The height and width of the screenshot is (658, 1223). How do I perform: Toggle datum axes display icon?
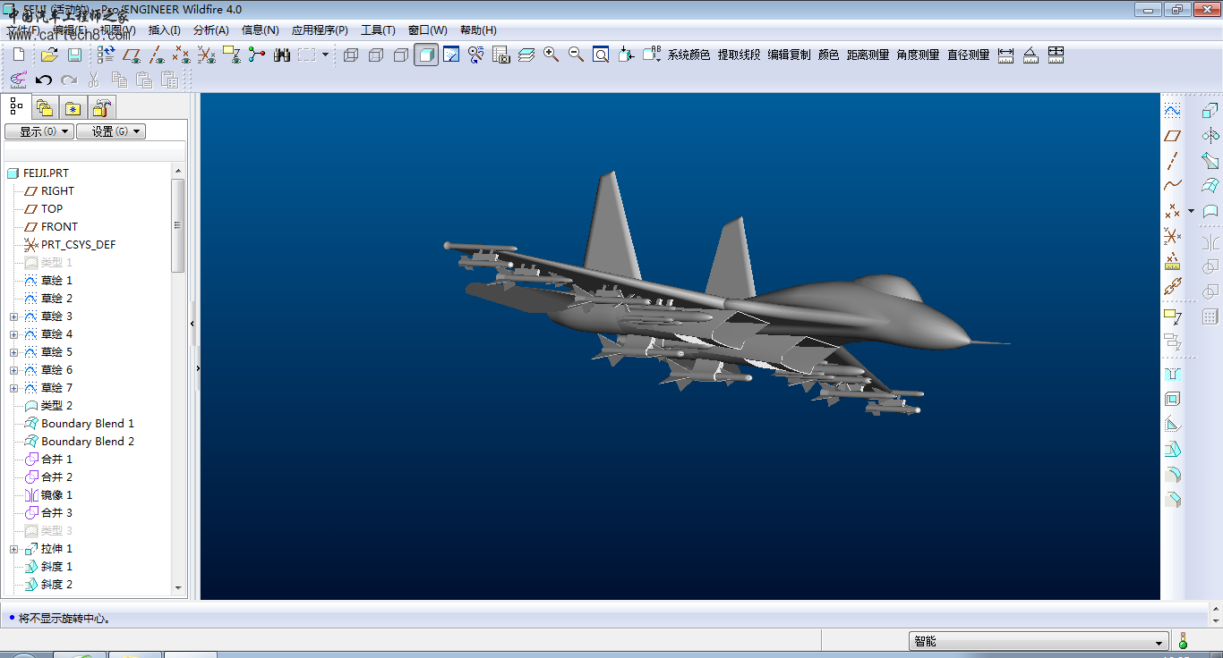157,55
